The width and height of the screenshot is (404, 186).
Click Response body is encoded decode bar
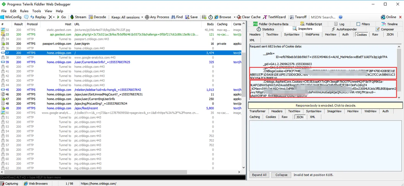326,106
